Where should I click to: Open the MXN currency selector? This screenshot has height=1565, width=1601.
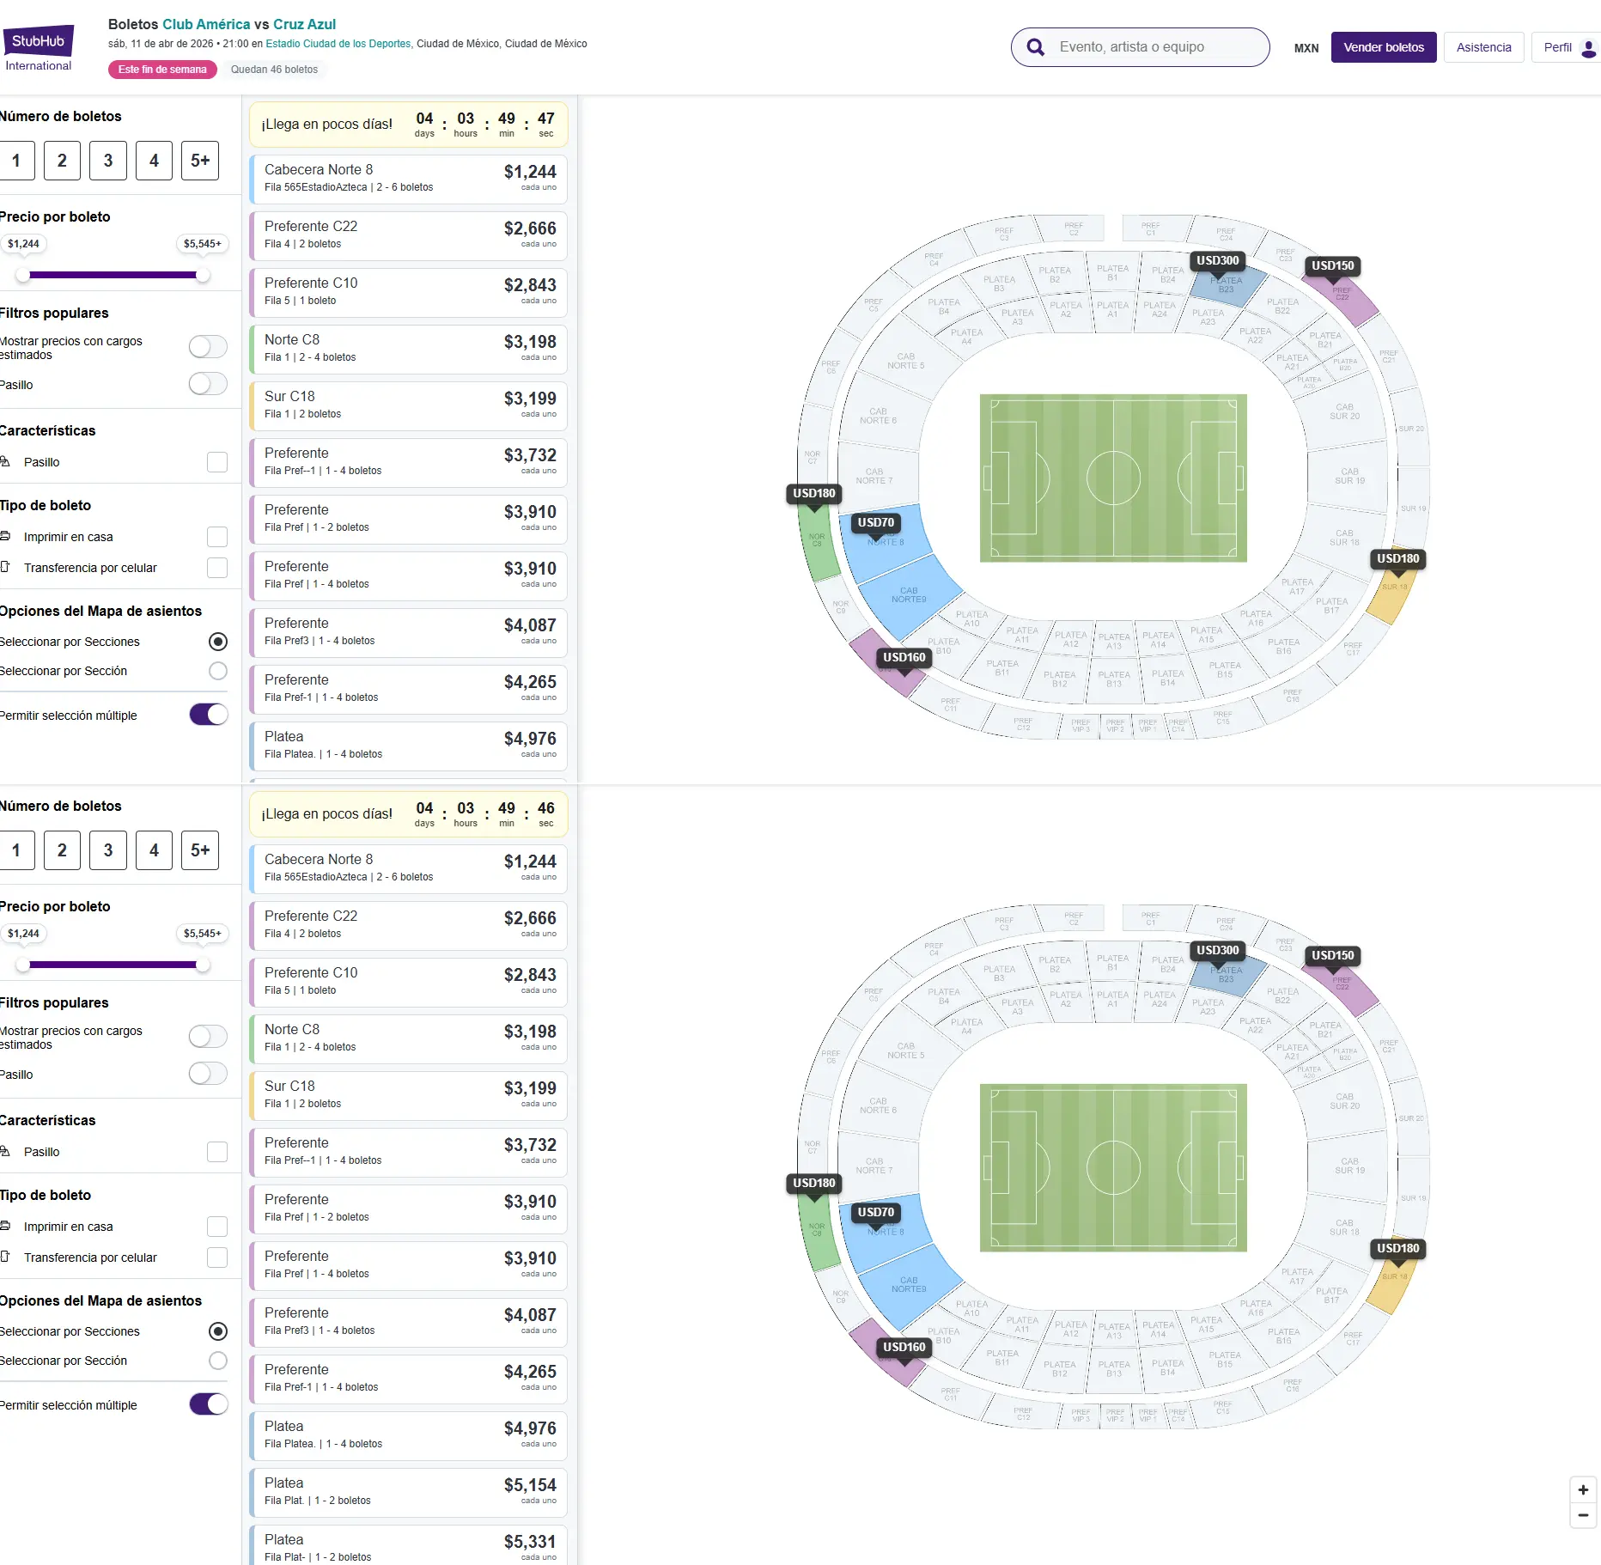pyautogui.click(x=1306, y=48)
